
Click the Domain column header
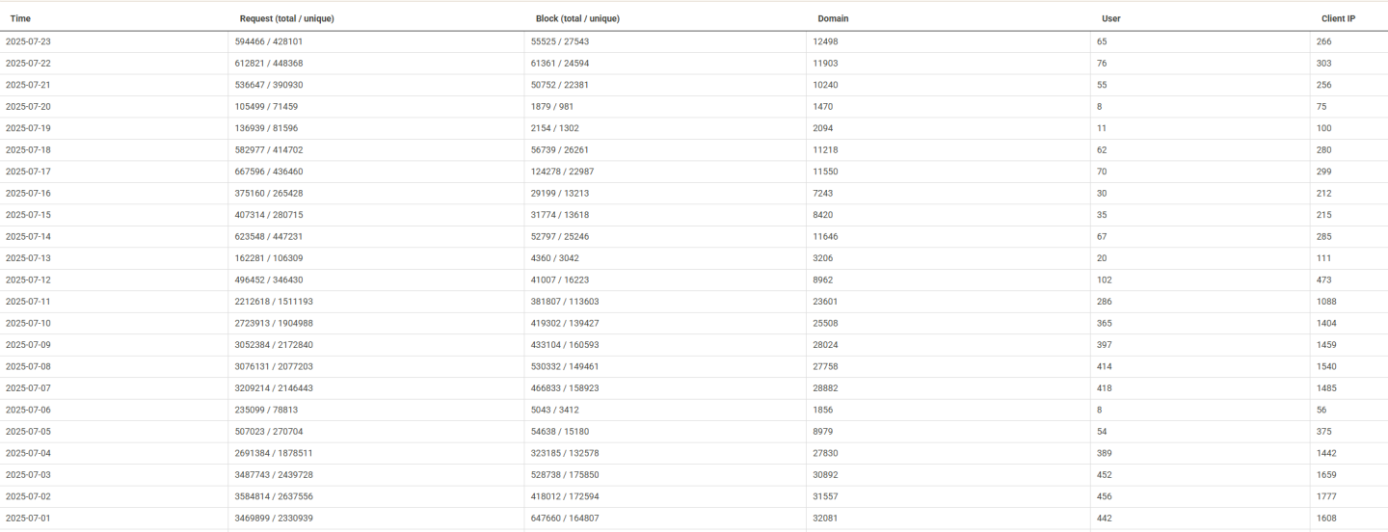pos(833,18)
